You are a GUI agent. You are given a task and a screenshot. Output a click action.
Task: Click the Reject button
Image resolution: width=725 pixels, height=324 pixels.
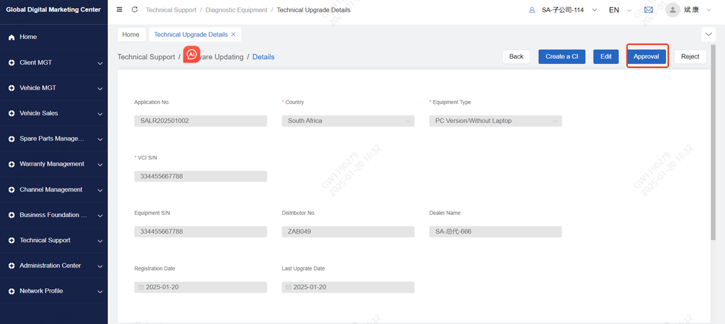pos(690,56)
